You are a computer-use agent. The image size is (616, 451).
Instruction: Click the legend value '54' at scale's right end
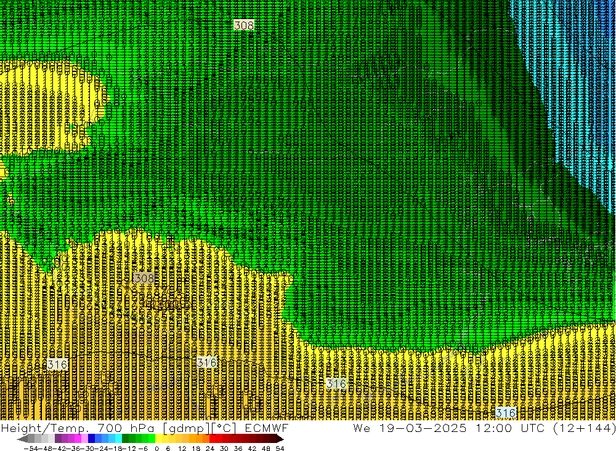[x=280, y=449]
